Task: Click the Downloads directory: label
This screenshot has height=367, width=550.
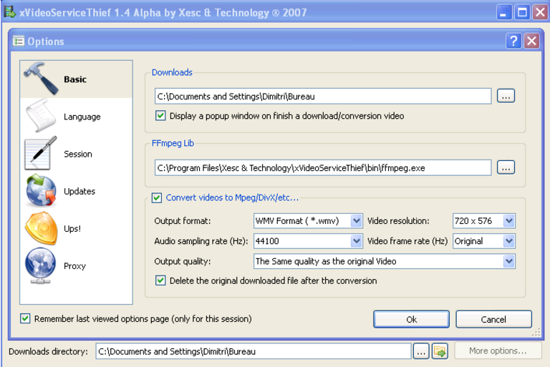Action: coord(49,351)
